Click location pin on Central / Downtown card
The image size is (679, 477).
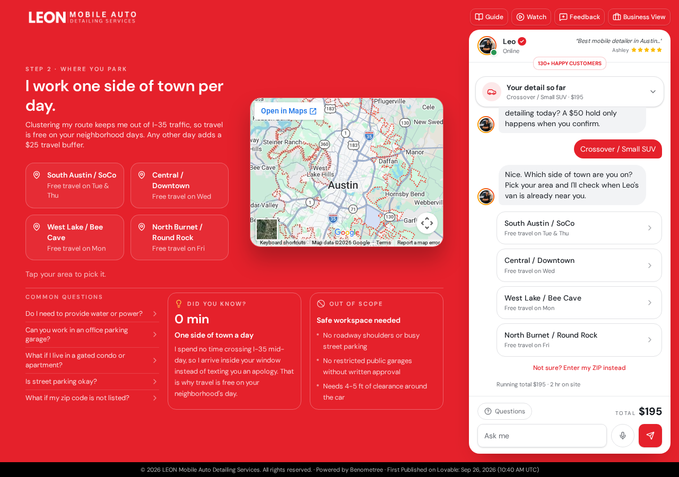[142, 175]
